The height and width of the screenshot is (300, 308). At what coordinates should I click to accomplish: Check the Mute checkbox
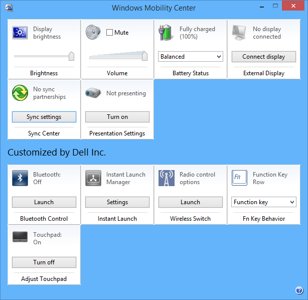pos(110,33)
